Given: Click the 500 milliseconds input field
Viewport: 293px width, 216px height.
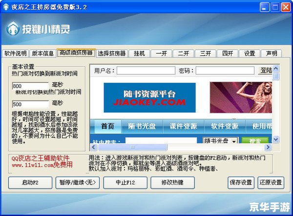Looking at the screenshot, I should (30, 104).
